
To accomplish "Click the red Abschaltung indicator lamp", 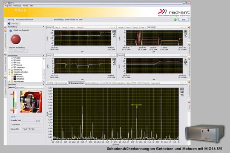I will pos(16,39).
